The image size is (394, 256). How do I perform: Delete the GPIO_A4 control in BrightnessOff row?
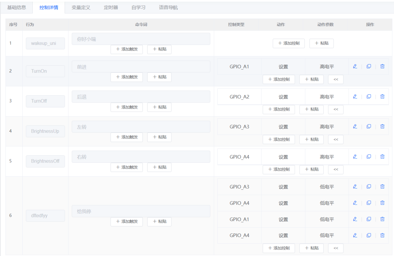coord(382,157)
